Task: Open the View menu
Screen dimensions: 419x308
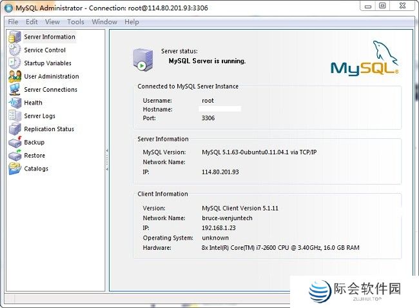Action: tap(52, 22)
